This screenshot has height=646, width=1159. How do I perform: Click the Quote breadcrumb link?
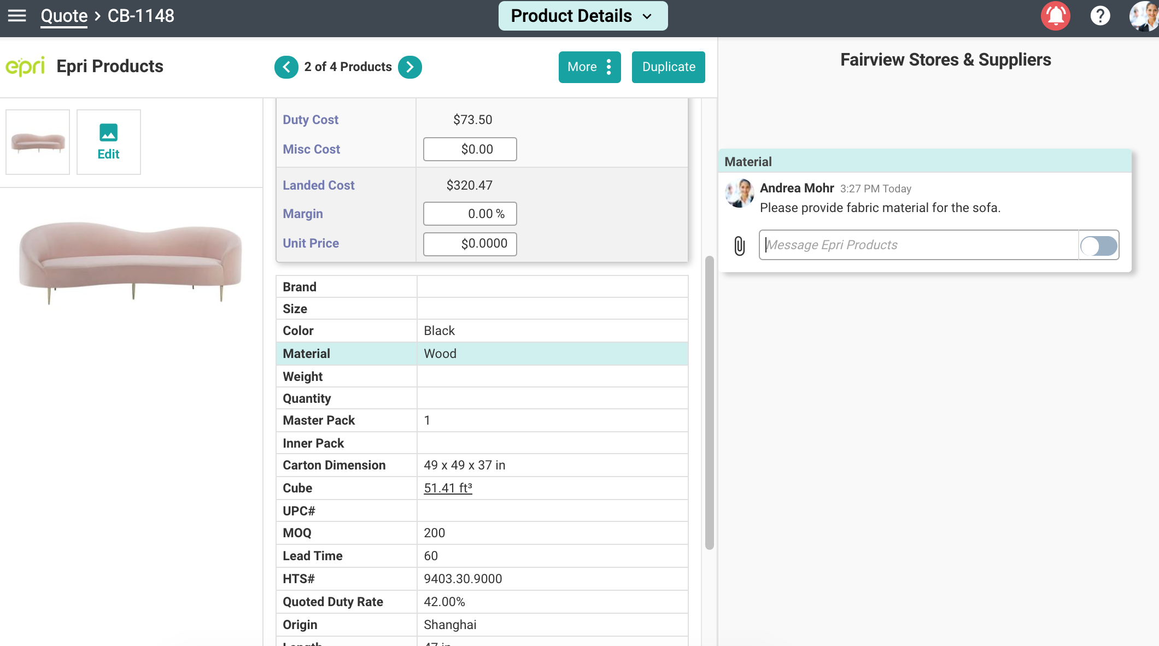click(x=64, y=16)
